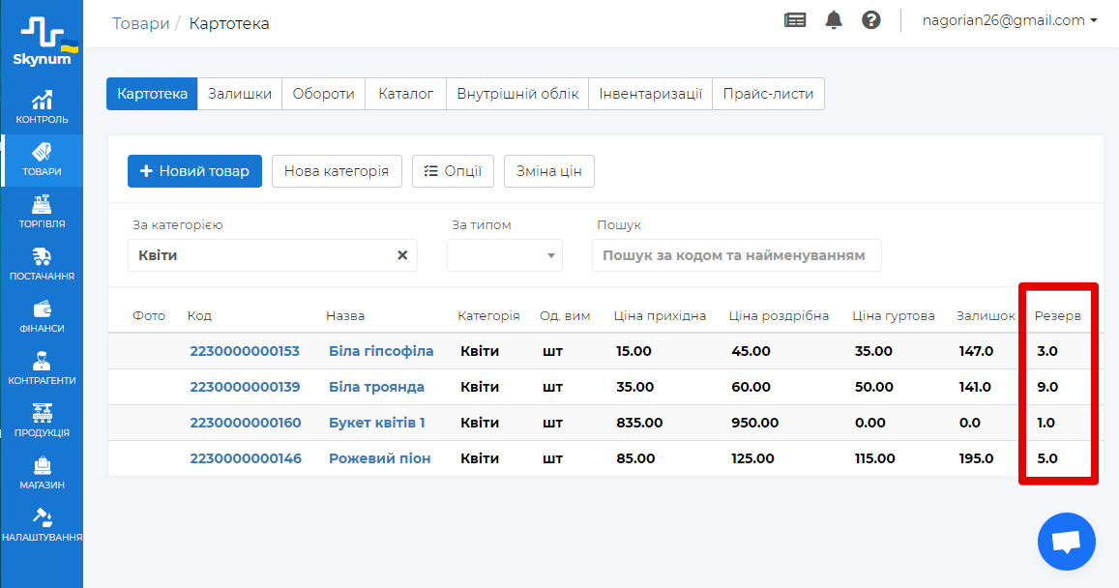Screen dimensions: 1119x588
Task: Open the Контроль section in sidebar
Action: click(42, 107)
